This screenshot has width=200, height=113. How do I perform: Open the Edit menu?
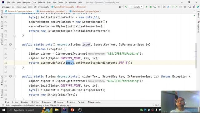click(13, 3)
